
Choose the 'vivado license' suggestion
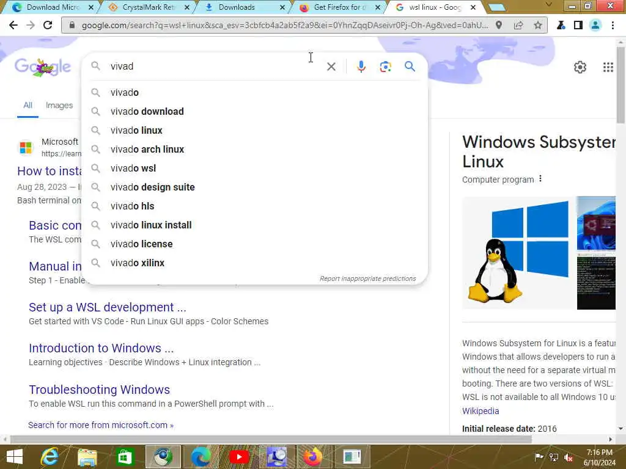255,244
